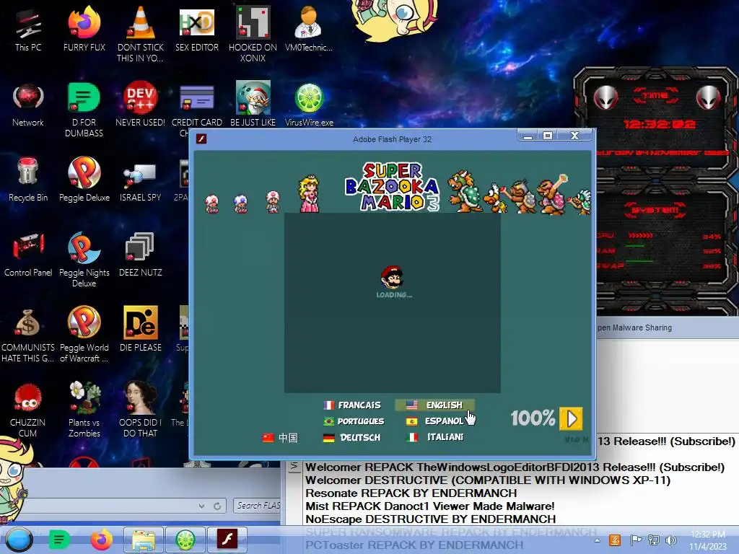Open the Peggle World of Warcraft shortcut
The height and width of the screenshot is (554, 739).
pos(84,335)
